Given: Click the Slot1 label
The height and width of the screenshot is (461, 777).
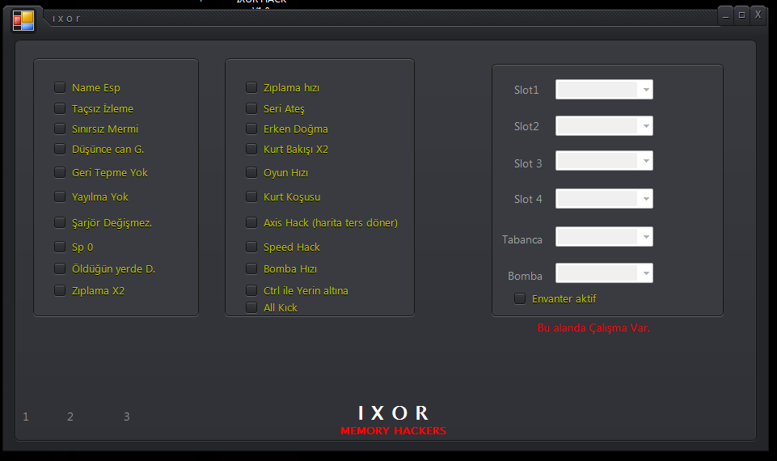Looking at the screenshot, I should [526, 90].
